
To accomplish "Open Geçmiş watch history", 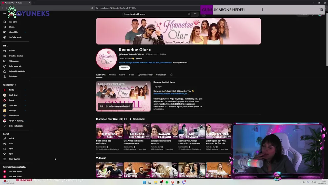I will coord(15,51).
